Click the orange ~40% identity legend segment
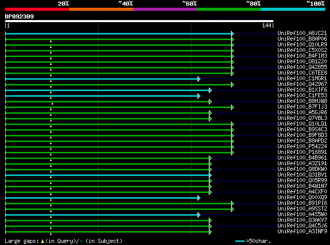 101,9
